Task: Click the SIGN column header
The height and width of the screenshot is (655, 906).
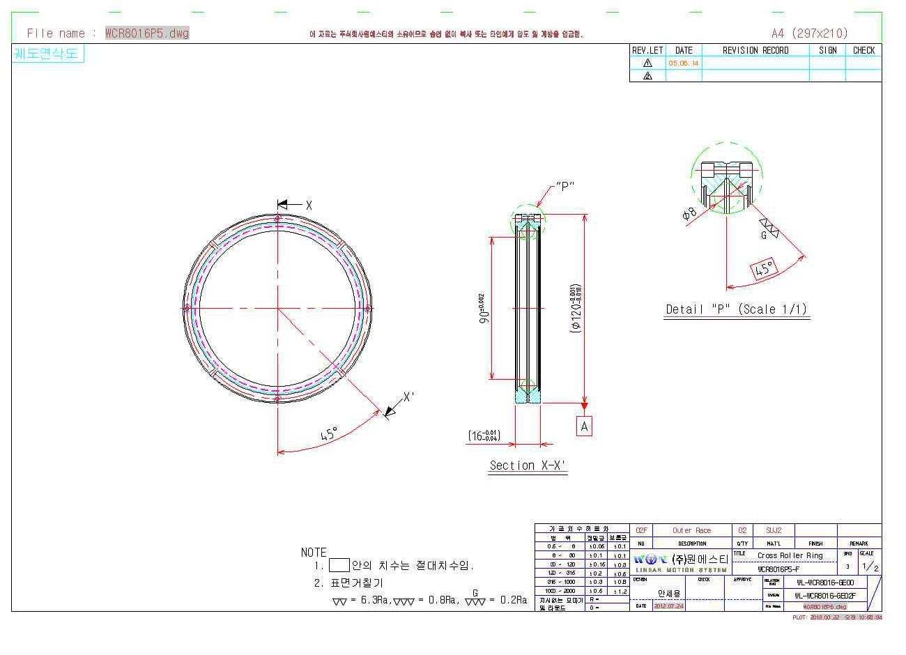Action: pyautogui.click(x=827, y=50)
